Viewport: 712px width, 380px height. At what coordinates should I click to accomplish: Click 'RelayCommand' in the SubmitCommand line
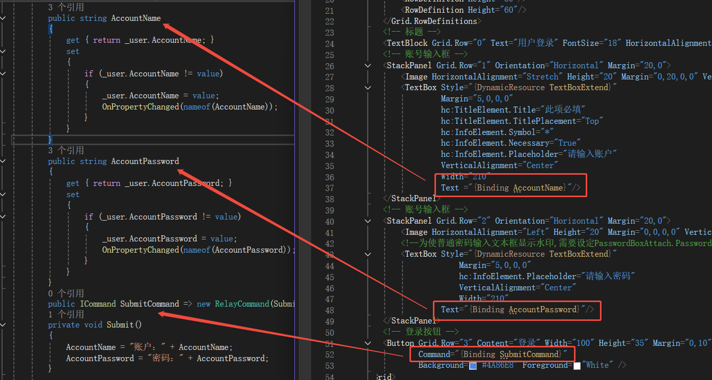pyautogui.click(x=242, y=304)
